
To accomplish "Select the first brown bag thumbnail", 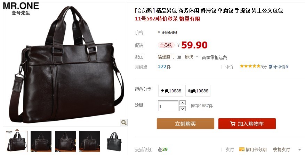I will click(17, 141).
